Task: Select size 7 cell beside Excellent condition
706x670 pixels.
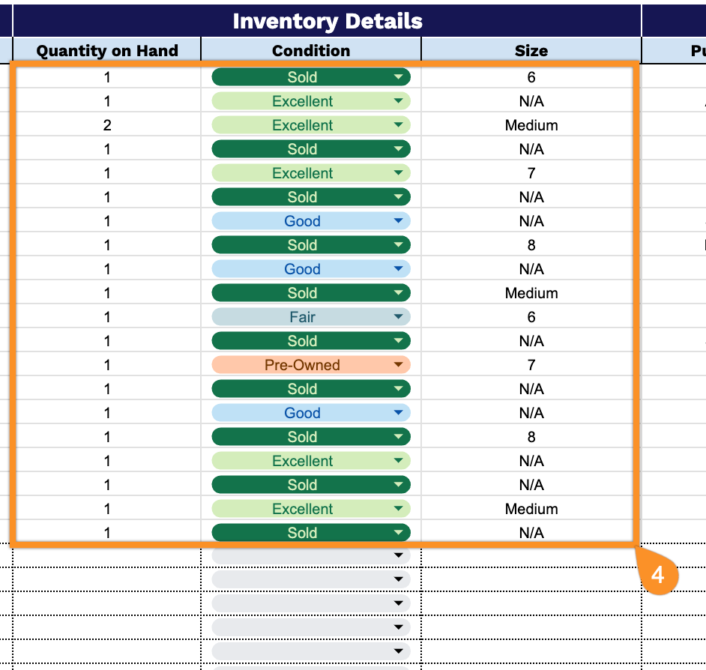Action: pos(531,173)
